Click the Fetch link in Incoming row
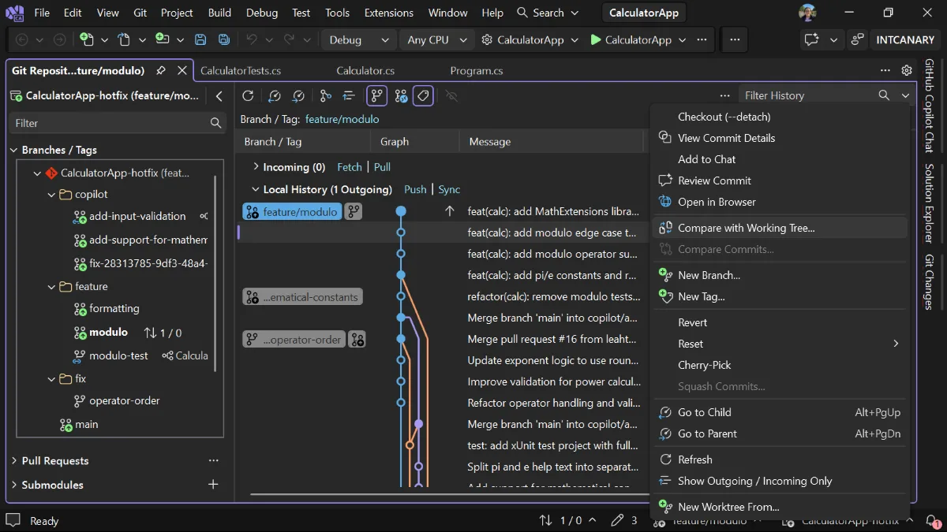 (350, 167)
